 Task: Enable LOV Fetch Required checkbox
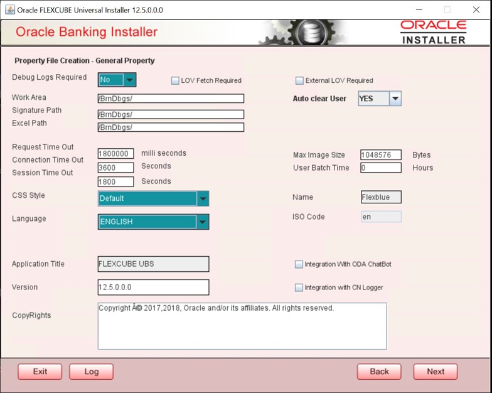(175, 80)
